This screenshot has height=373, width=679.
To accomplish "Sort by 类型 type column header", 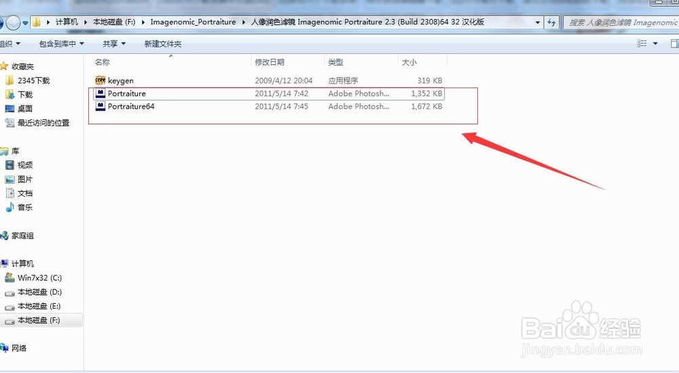I will pos(335,62).
